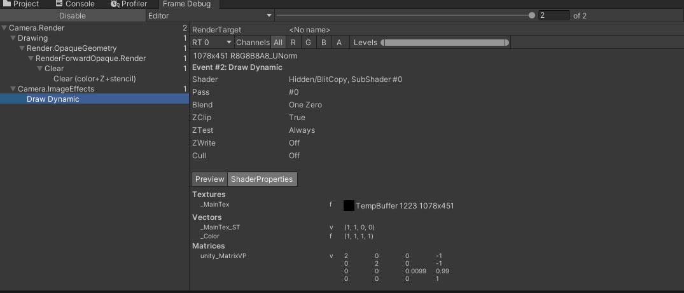The width and height of the screenshot is (684, 293).
Task: Collapse the Camera.Render tree node
Action: click(4, 28)
